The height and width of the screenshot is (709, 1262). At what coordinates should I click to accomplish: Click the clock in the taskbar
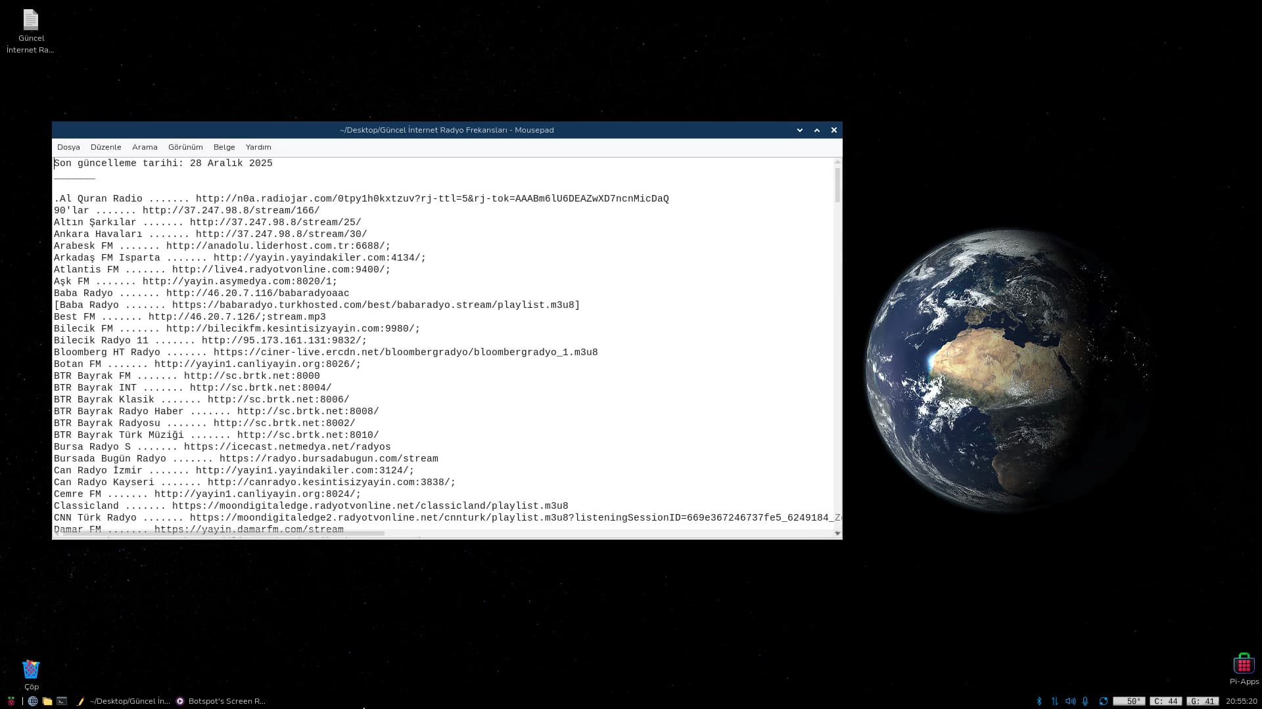1241,701
